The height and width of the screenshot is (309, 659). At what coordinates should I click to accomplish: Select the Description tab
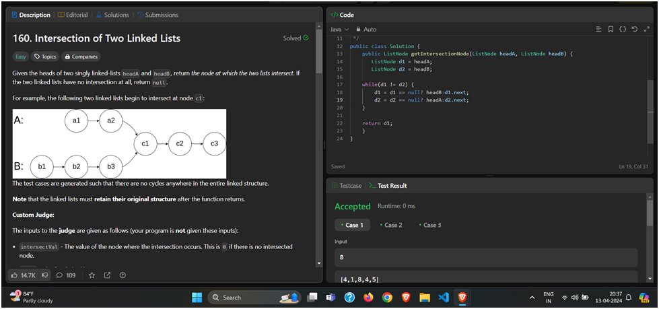tap(31, 15)
